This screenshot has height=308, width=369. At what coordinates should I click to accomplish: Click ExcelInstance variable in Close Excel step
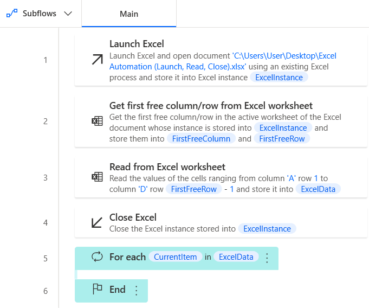267,229
